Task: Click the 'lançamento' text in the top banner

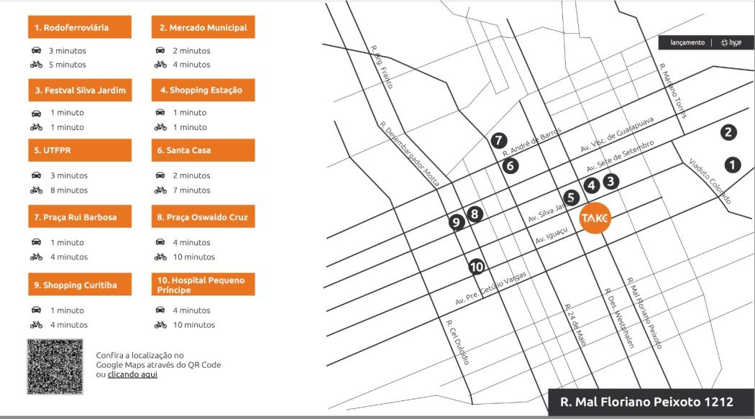Action: click(687, 42)
